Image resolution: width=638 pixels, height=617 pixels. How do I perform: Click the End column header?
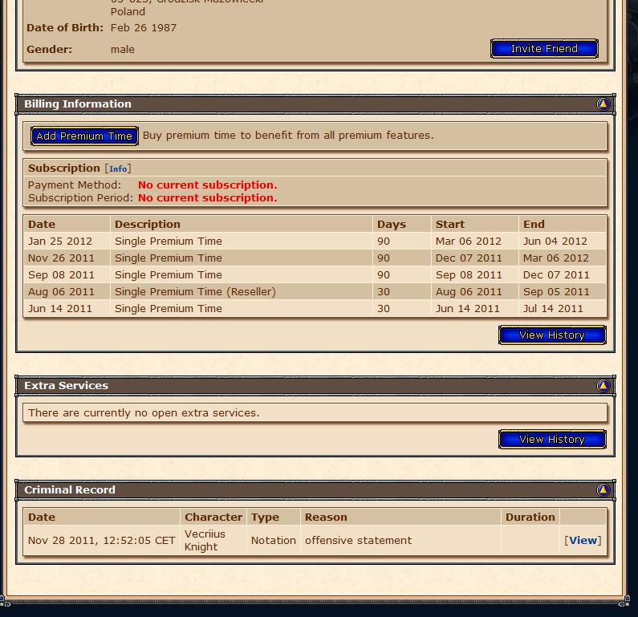click(534, 225)
